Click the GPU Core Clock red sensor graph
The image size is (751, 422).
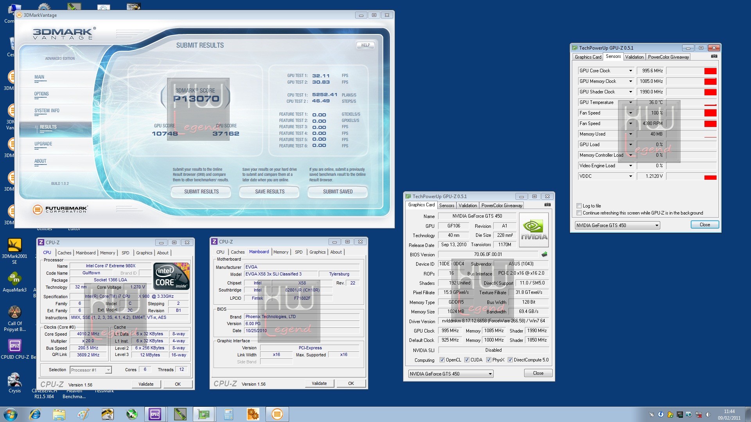(692, 71)
